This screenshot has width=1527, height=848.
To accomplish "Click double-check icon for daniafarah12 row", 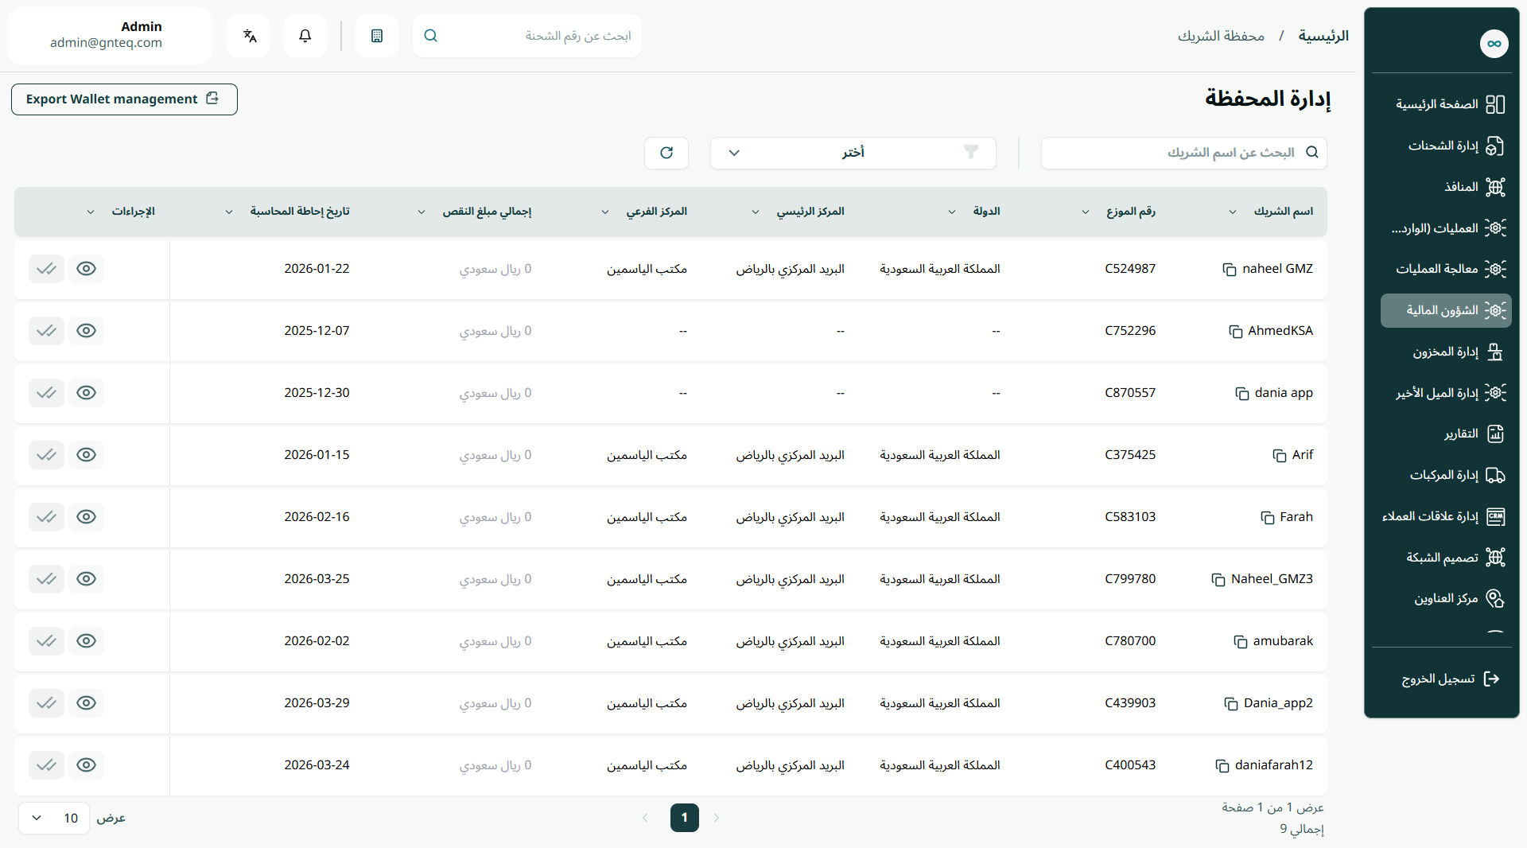I will pyautogui.click(x=46, y=765).
